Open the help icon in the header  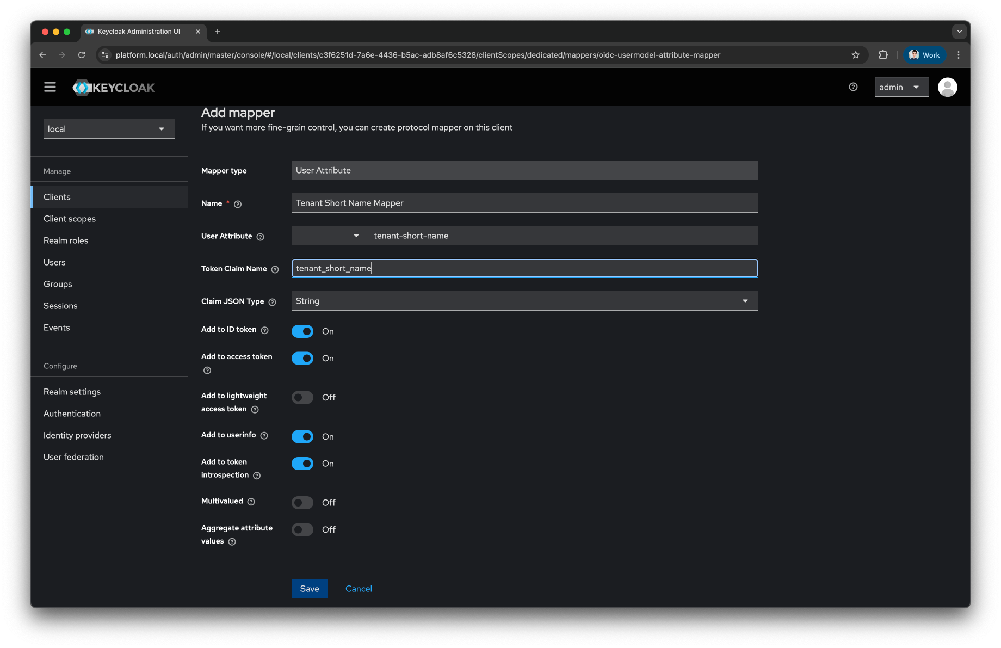[852, 87]
